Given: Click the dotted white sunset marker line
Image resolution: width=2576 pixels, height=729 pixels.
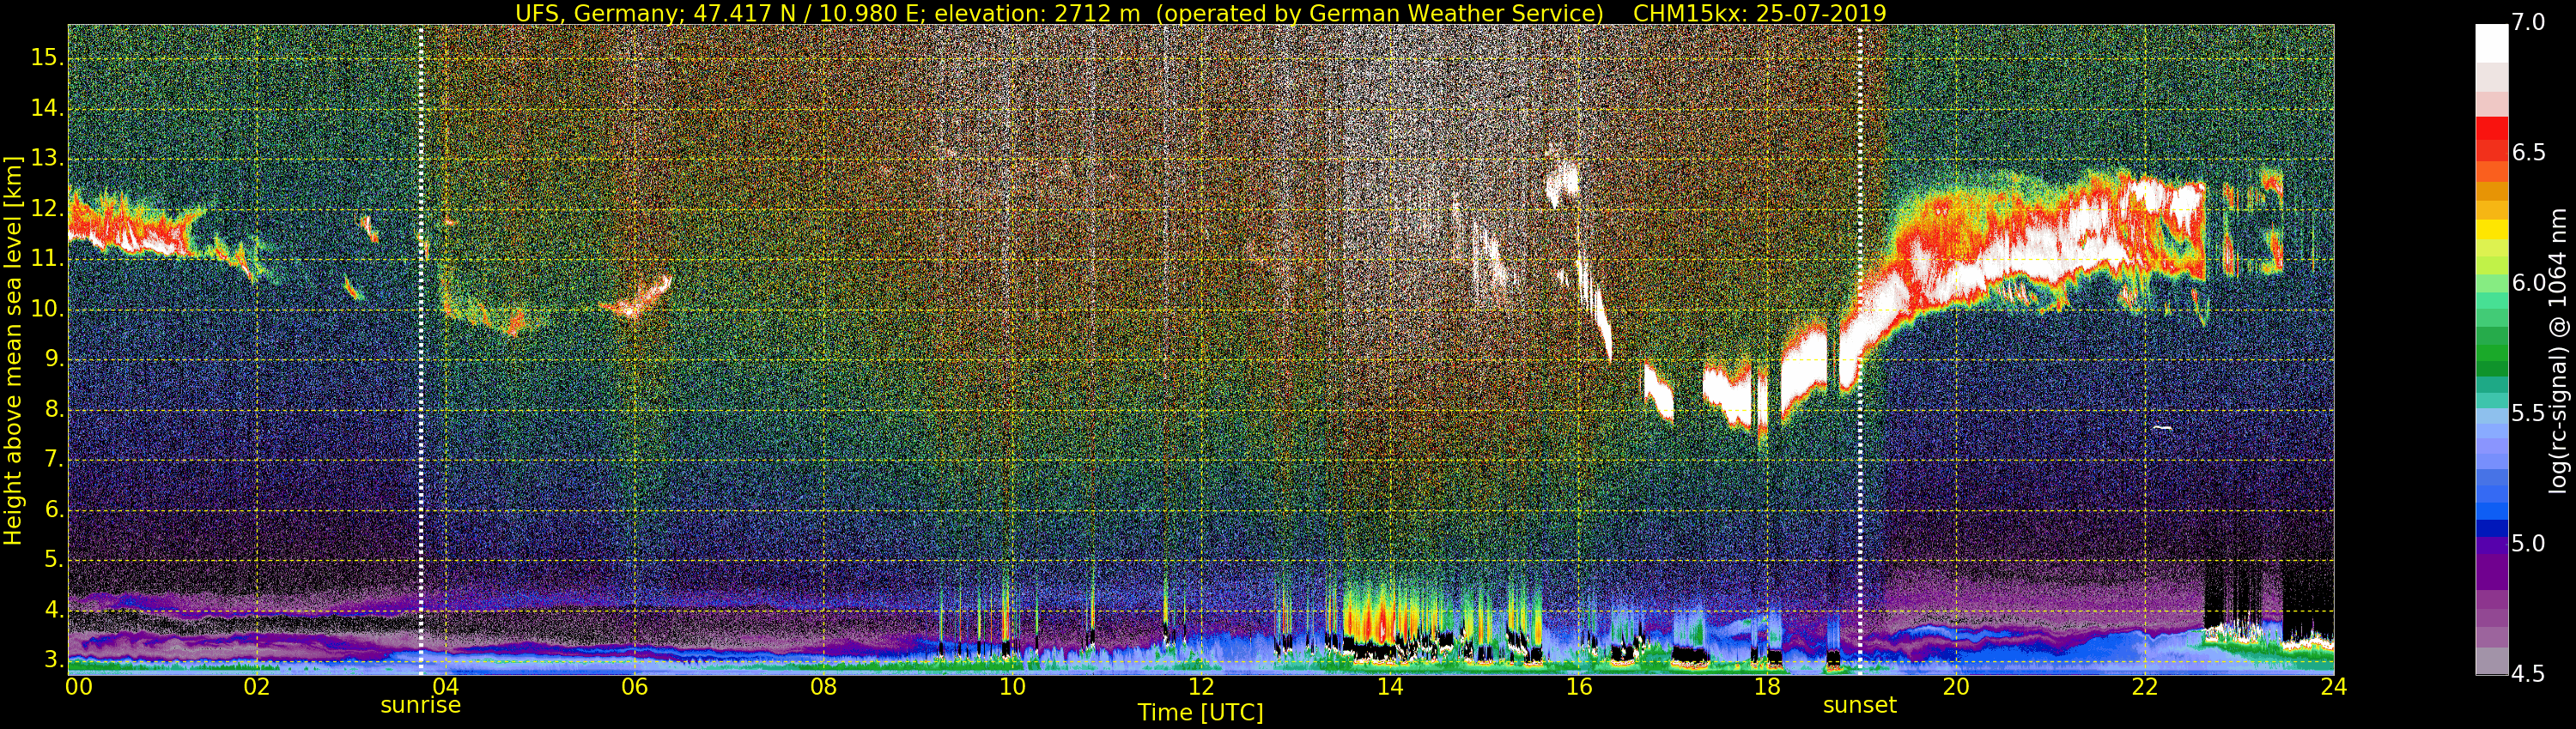Looking at the screenshot, I should point(1860,351).
